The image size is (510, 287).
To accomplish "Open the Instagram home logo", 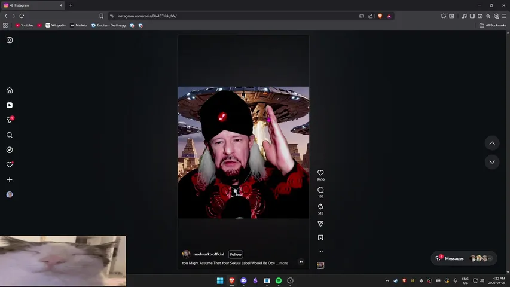I will 10,40.
